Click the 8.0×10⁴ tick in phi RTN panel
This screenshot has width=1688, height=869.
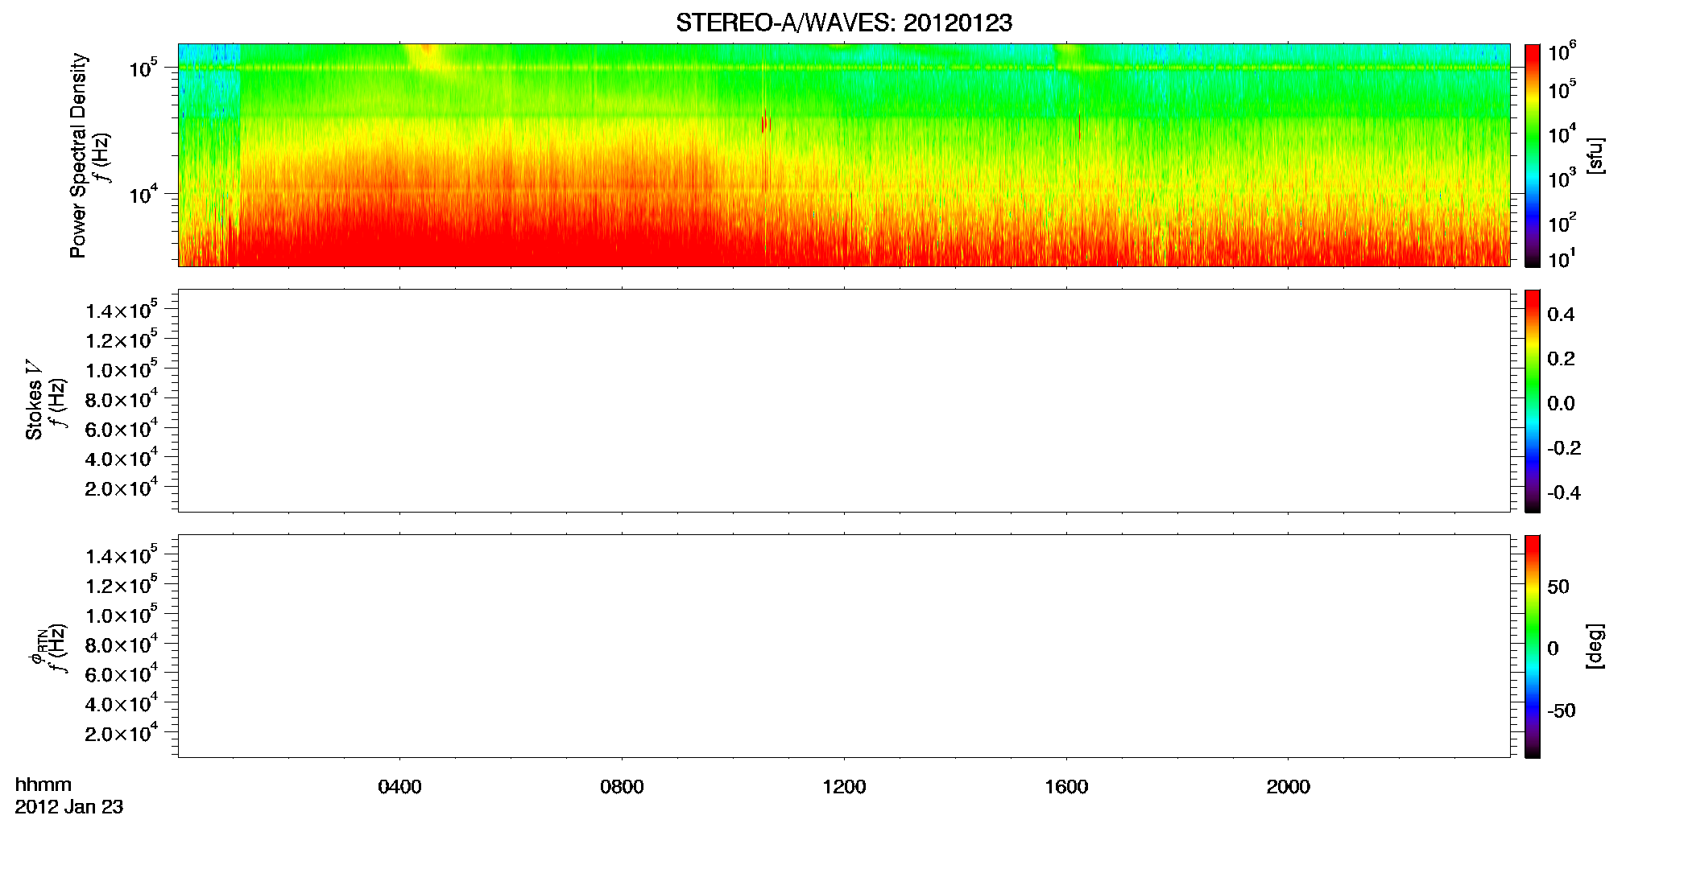(122, 644)
